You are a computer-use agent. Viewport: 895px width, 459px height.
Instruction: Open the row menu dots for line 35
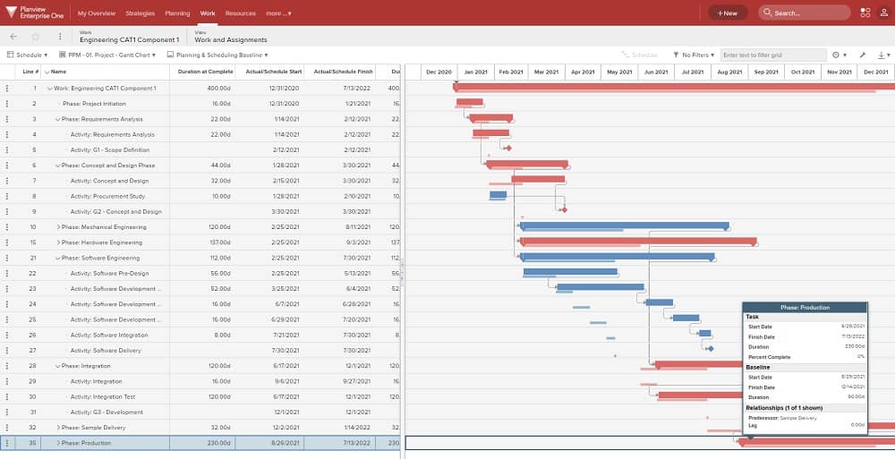7,443
